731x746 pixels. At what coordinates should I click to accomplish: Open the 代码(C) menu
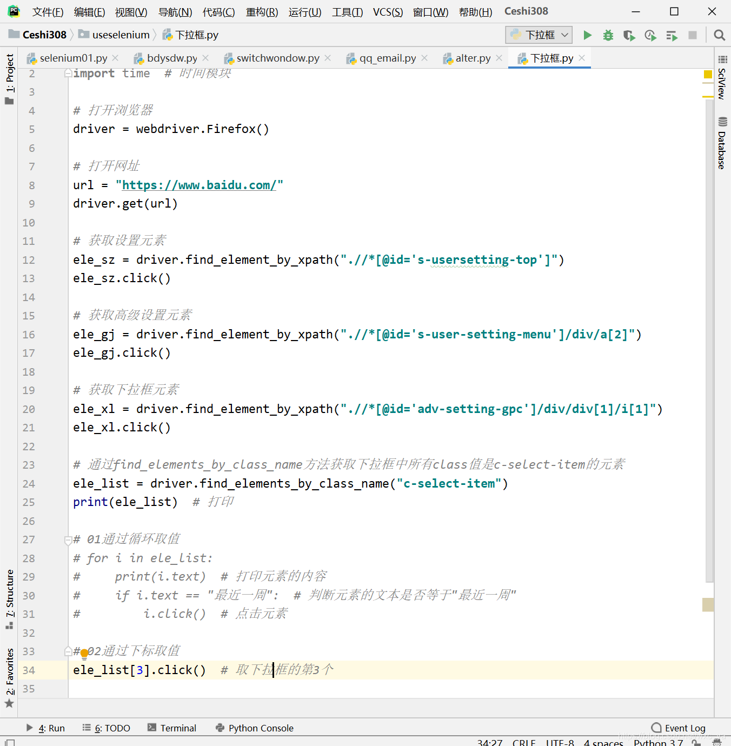click(219, 12)
